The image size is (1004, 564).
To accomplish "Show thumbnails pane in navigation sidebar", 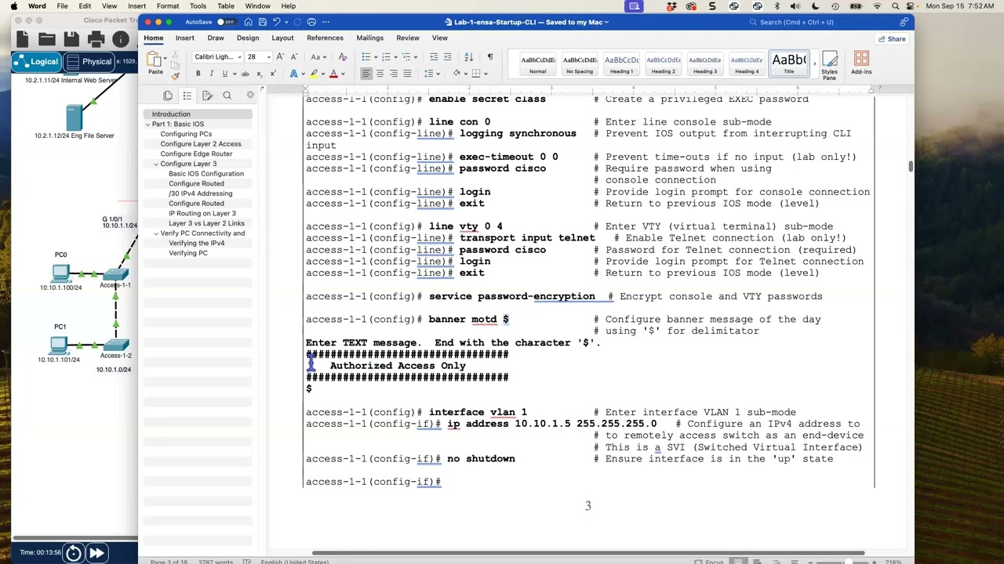I will 168,96.
